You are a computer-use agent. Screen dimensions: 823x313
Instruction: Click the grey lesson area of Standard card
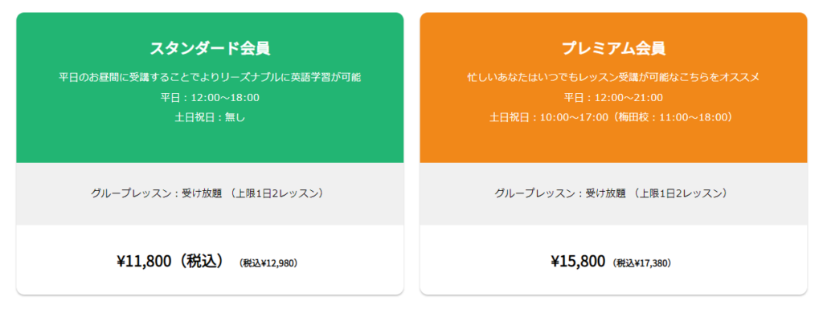[210, 194]
